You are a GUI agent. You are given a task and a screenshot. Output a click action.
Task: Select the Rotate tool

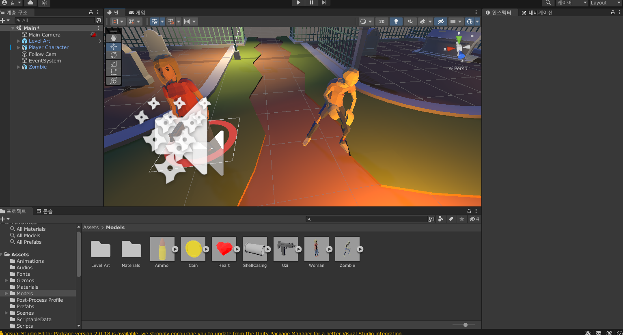[x=114, y=55]
